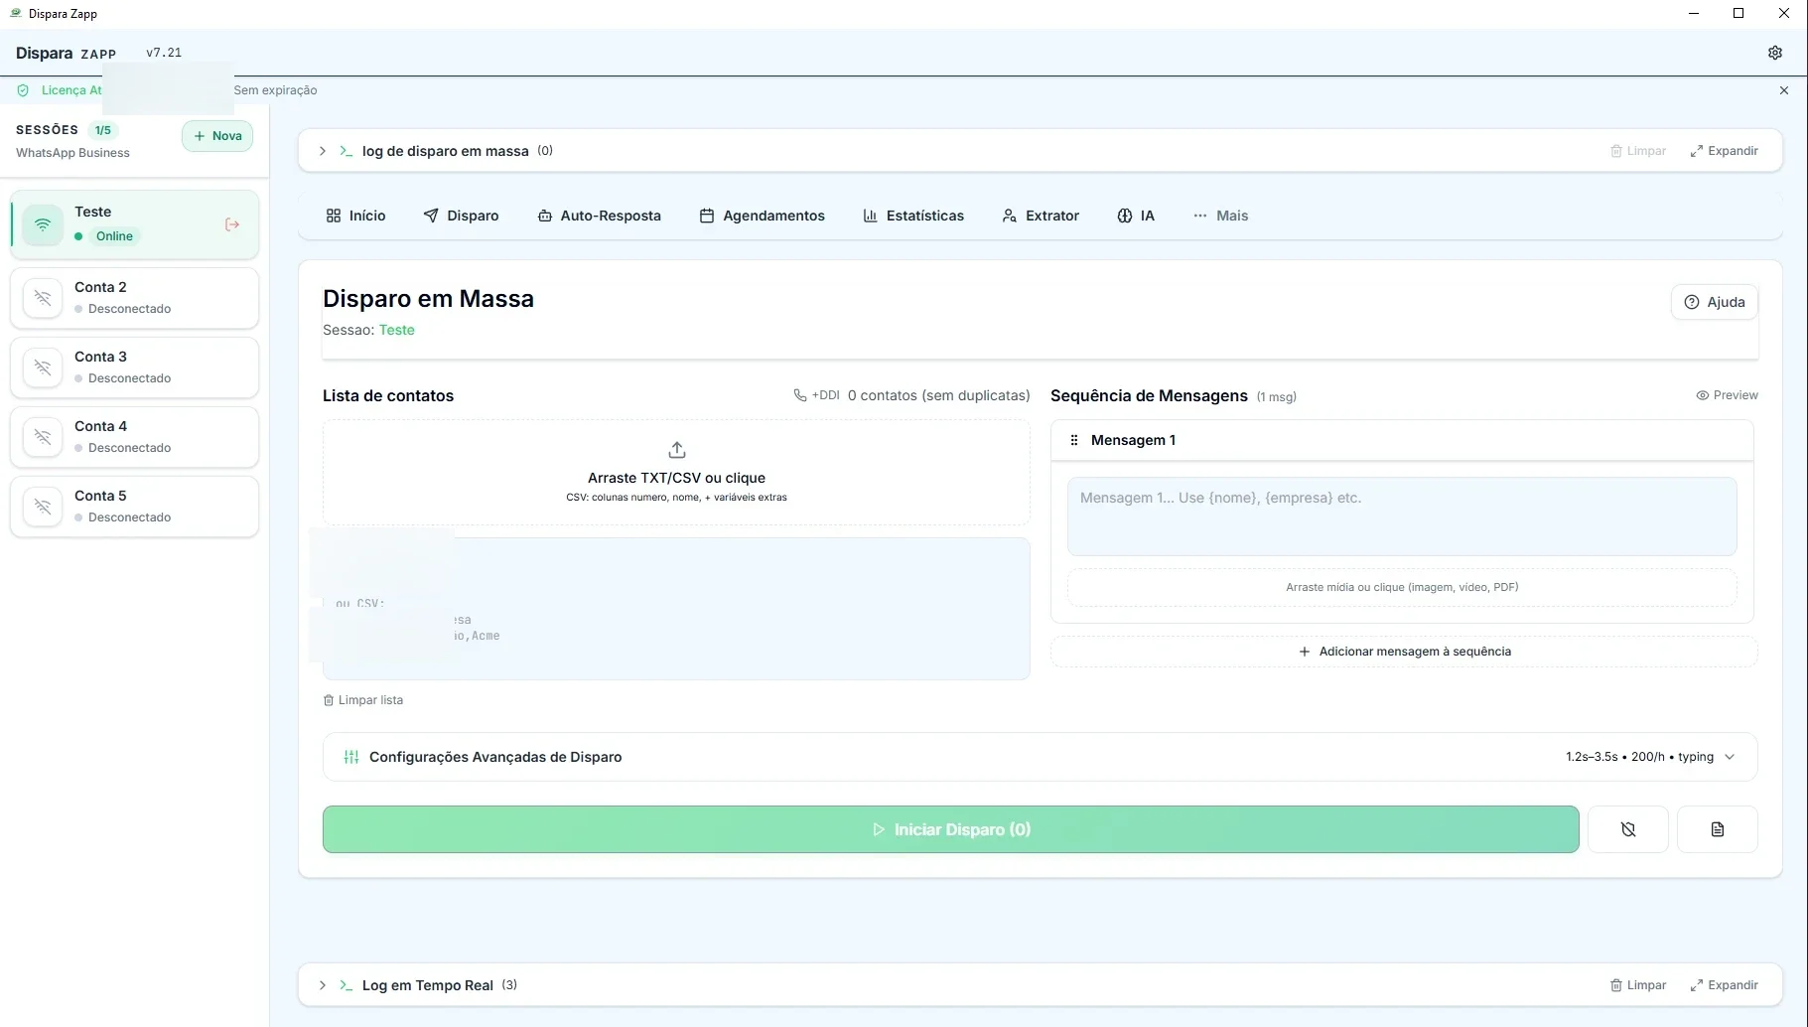Viewport: 1808px width, 1027px height.
Task: Click the 0 contatos (sem duplicatas) text
Action: pyautogui.click(x=939, y=395)
